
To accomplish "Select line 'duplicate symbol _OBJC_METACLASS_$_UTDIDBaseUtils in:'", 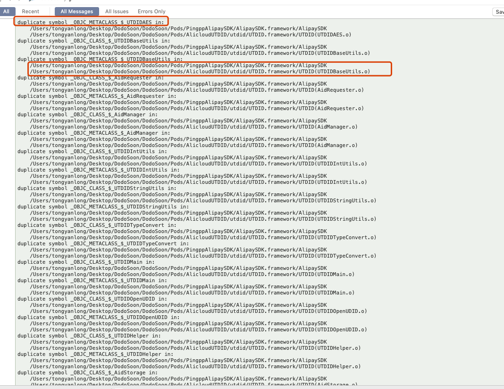I will click(100, 59).
